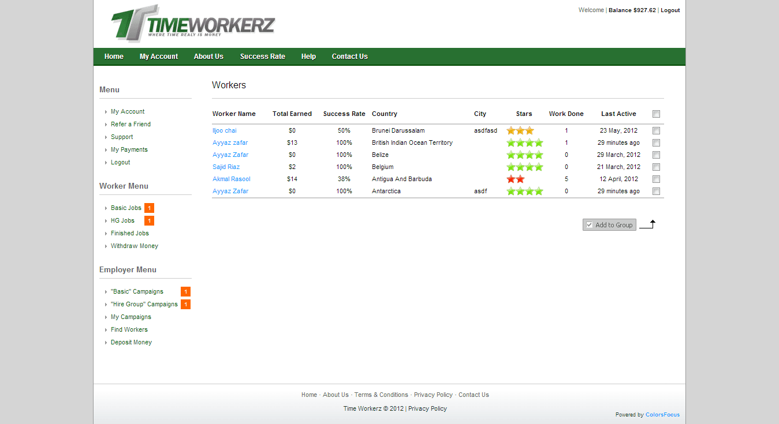Open Home in the green navigation bar
This screenshot has height=424, width=779.
coord(114,57)
